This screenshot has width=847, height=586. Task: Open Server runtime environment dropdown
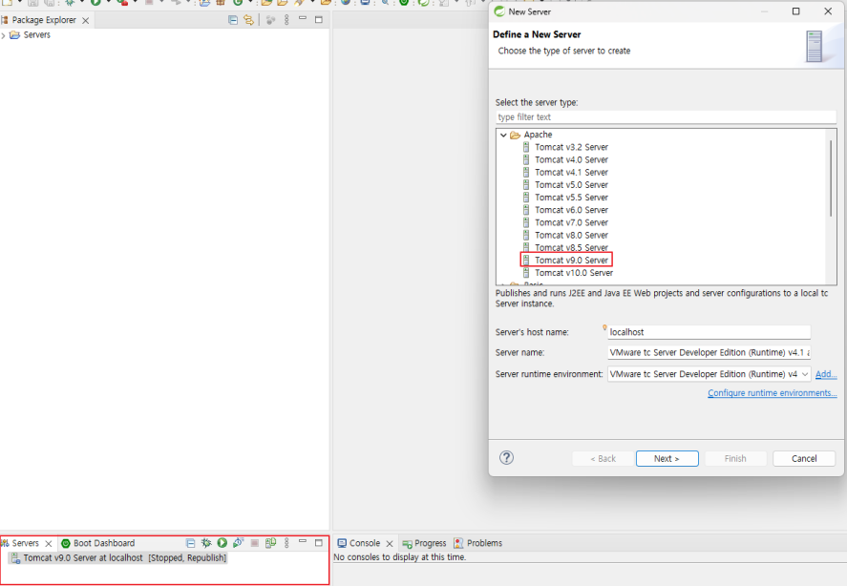pos(804,374)
